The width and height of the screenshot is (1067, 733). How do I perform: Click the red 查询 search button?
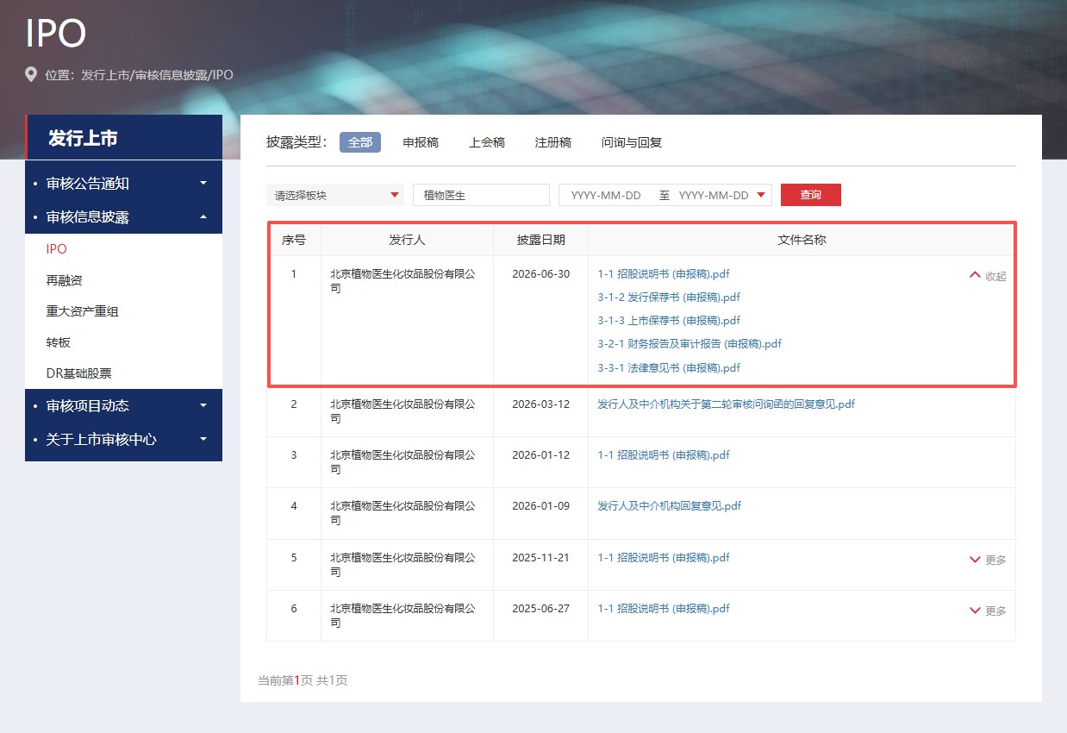pos(811,195)
